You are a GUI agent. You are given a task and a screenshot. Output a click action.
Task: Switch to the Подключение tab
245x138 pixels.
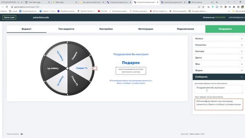pos(185,29)
